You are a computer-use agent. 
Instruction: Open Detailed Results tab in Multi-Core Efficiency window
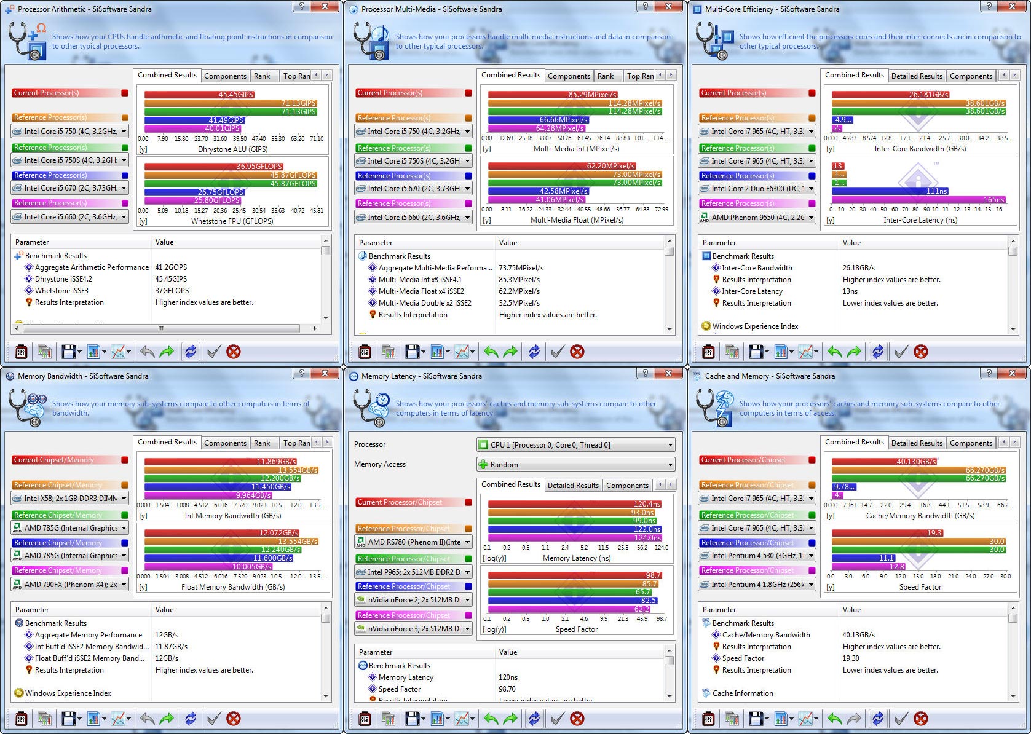917,76
